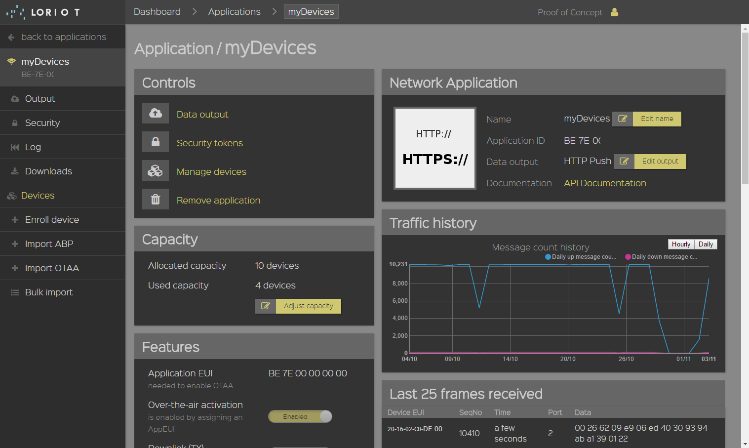This screenshot has height=448, width=749.
Task: Click the lock icon beside Security in the sidebar
Action: [15, 123]
